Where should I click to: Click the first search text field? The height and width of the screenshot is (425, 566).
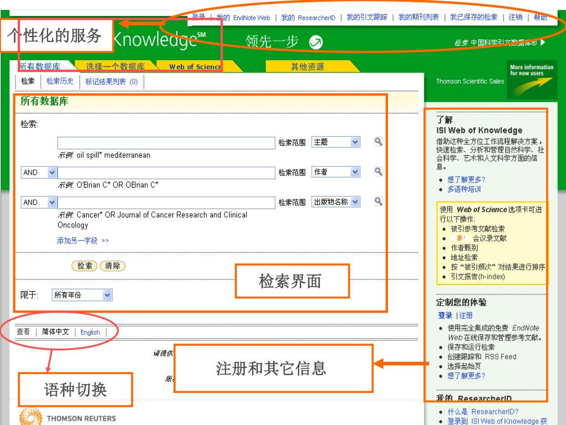coord(166,143)
